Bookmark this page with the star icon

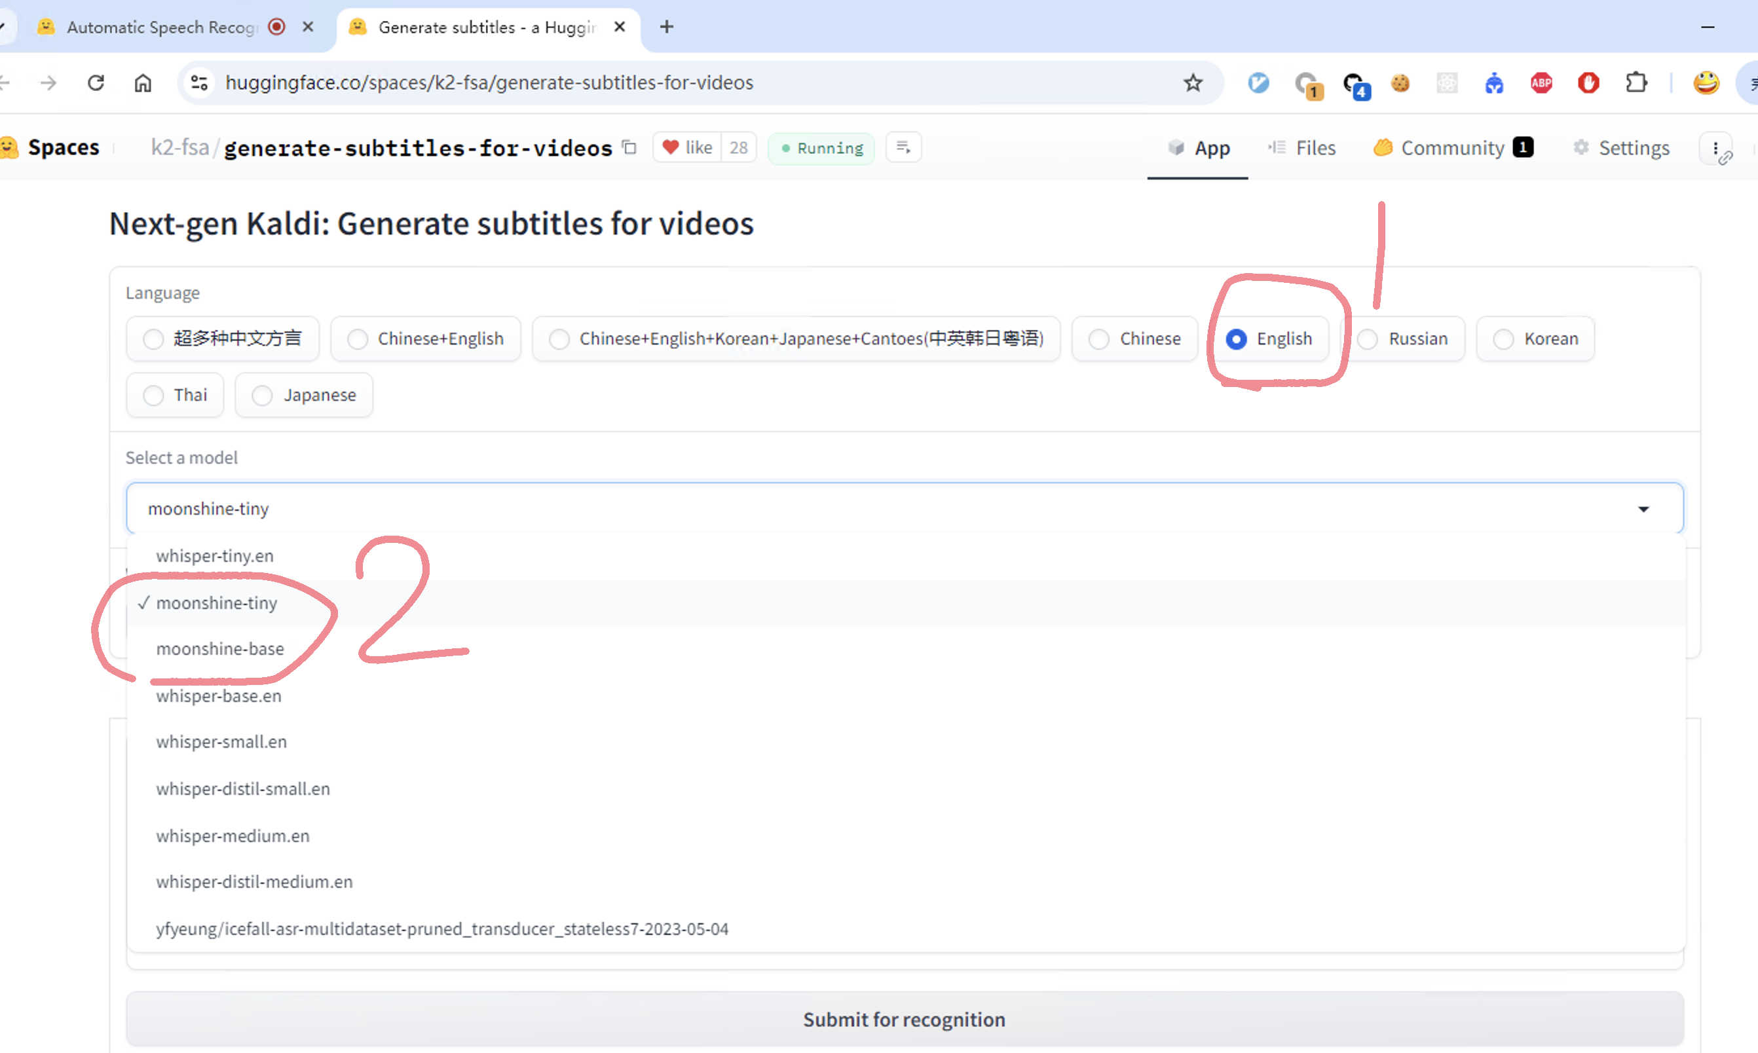point(1192,83)
